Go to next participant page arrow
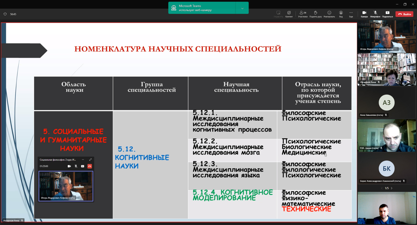This screenshot has width=417, height=225. coord(391,188)
